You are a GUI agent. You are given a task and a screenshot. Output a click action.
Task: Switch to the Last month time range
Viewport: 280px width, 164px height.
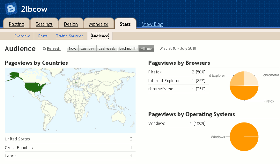tap(128, 48)
